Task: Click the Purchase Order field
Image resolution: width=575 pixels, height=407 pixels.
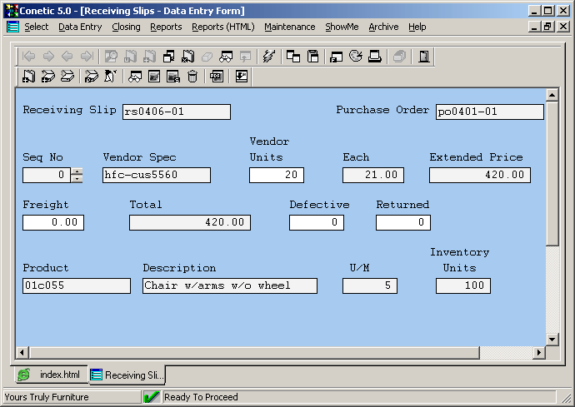Action: coord(489,112)
